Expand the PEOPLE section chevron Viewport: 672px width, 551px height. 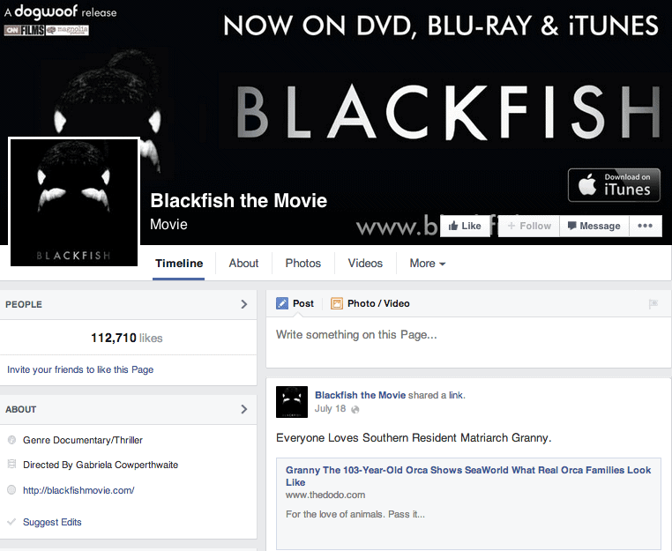pyautogui.click(x=244, y=304)
